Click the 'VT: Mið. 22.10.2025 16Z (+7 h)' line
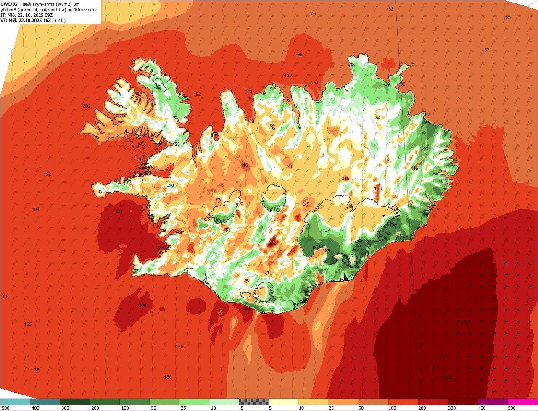 pyautogui.click(x=33, y=20)
